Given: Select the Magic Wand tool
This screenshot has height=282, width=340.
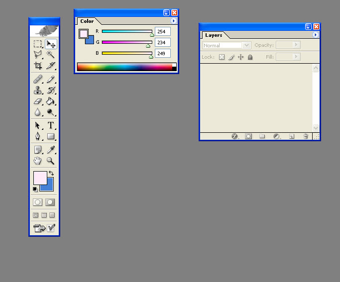Looking at the screenshot, I should tap(51, 54).
